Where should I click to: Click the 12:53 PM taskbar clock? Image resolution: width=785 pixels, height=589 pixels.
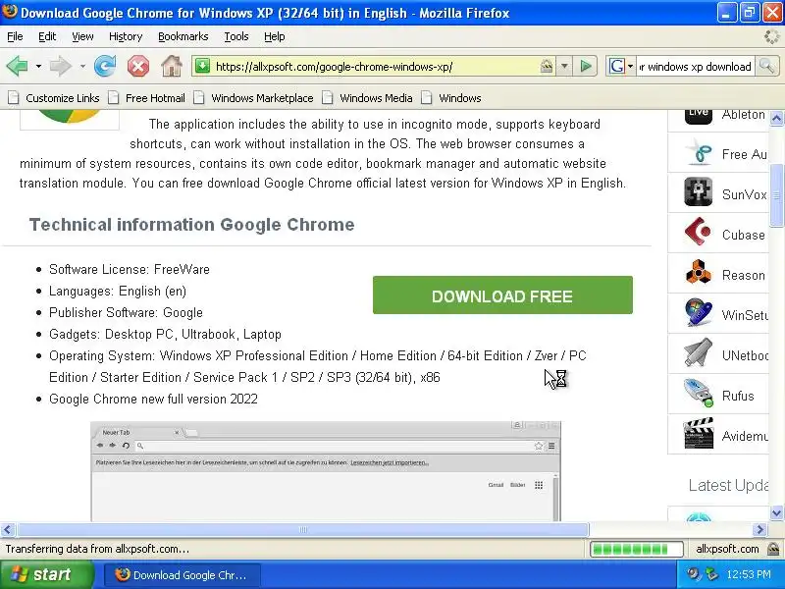(x=749, y=574)
